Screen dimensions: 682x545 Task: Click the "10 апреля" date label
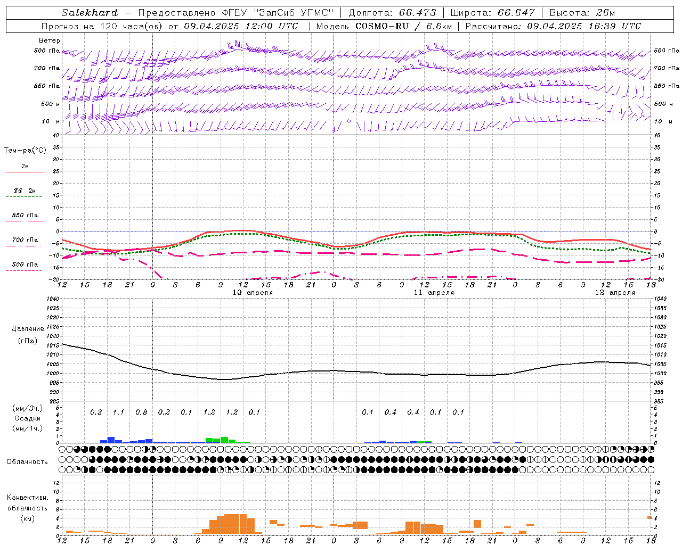[253, 293]
